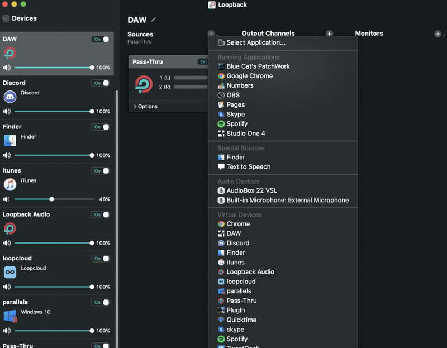Image resolution: width=447 pixels, height=348 pixels.
Task: Click the Discord volume slider handle
Action: (x=92, y=112)
